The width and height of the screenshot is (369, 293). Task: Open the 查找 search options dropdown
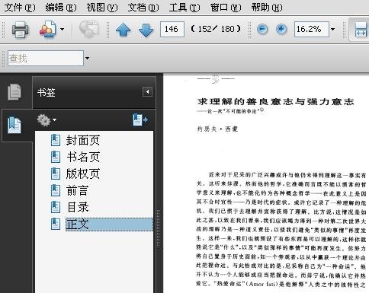tap(87, 59)
